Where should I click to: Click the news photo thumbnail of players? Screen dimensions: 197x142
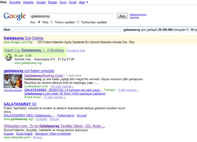tap(13, 81)
